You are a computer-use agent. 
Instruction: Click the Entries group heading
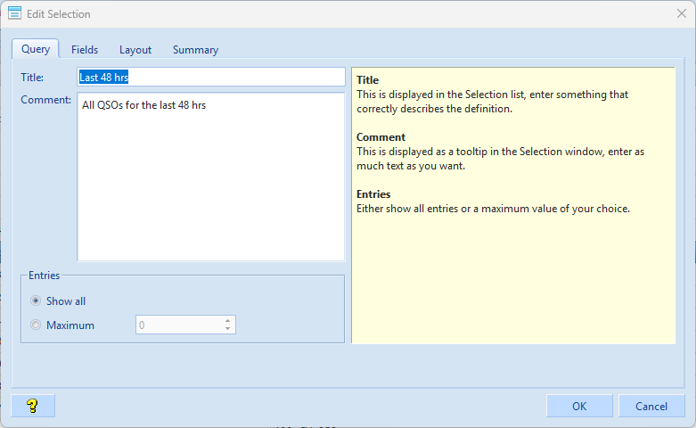click(x=44, y=276)
